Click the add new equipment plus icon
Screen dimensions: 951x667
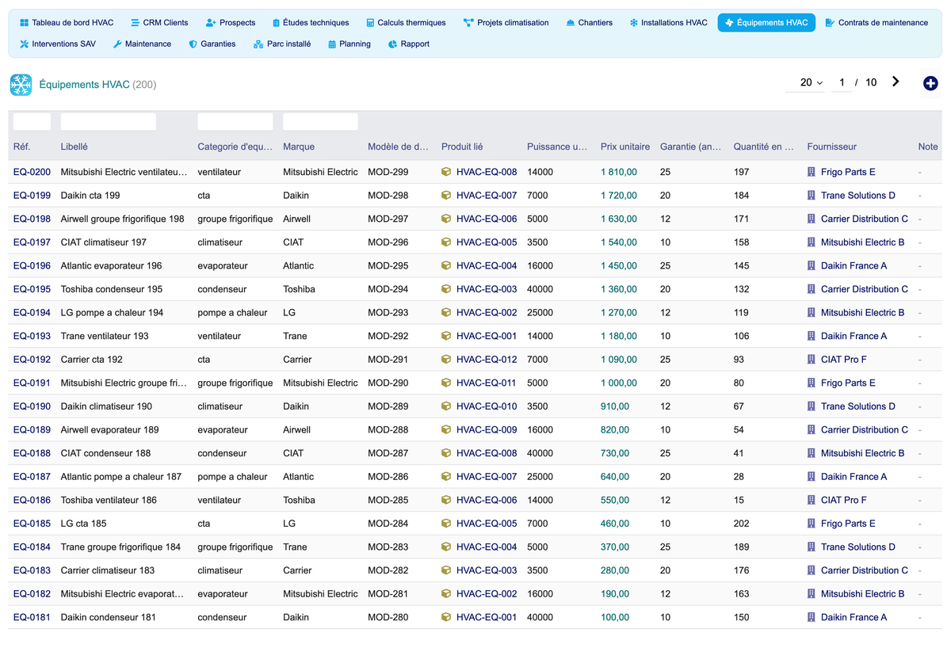(x=930, y=83)
